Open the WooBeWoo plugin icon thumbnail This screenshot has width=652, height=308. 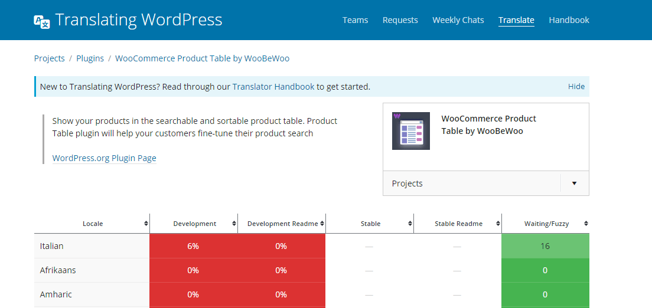coord(411,131)
